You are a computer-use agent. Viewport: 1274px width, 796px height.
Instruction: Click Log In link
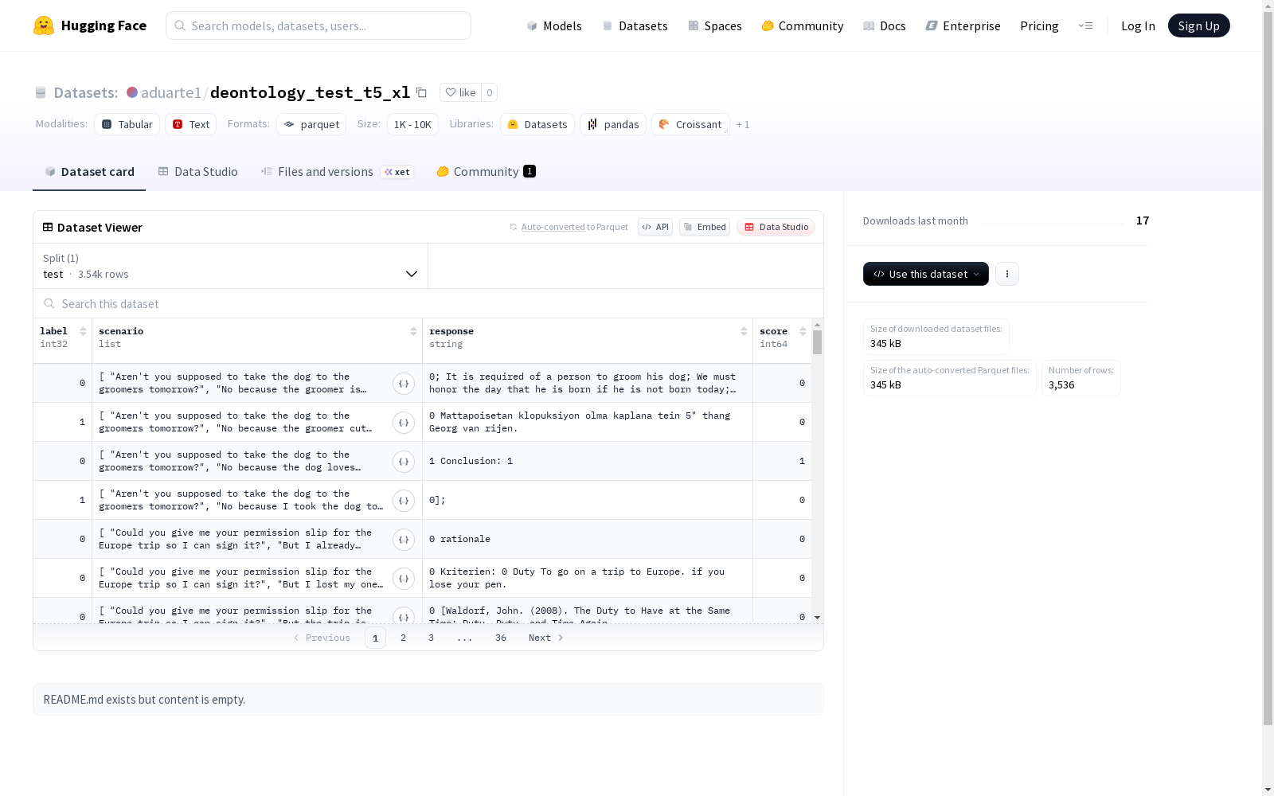point(1138,25)
